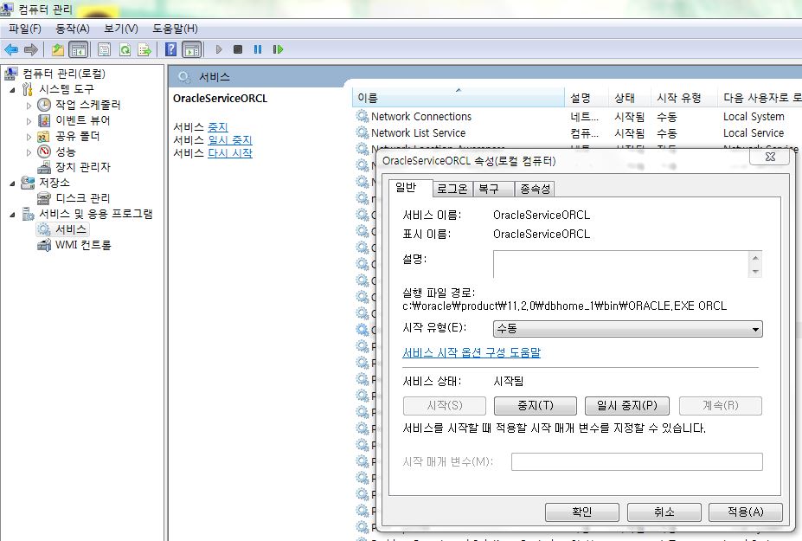
Task: Click the 중지(T) button
Action: tap(535, 406)
